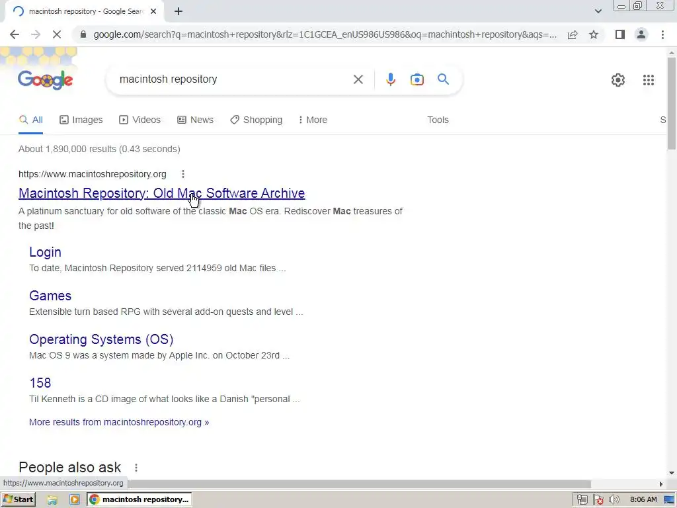Switch to Videos results
The image size is (677, 508).
pos(139,120)
